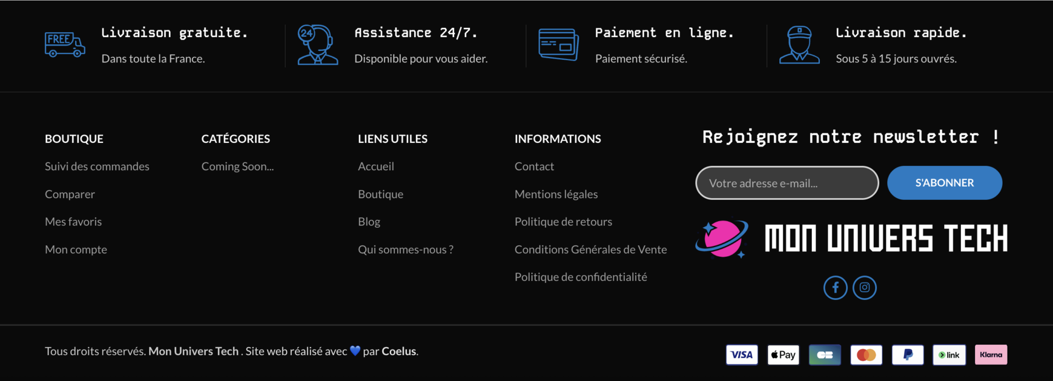Viewport: 1053px width, 381px height.
Task: Click the Link payment icon
Action: pyautogui.click(x=949, y=354)
